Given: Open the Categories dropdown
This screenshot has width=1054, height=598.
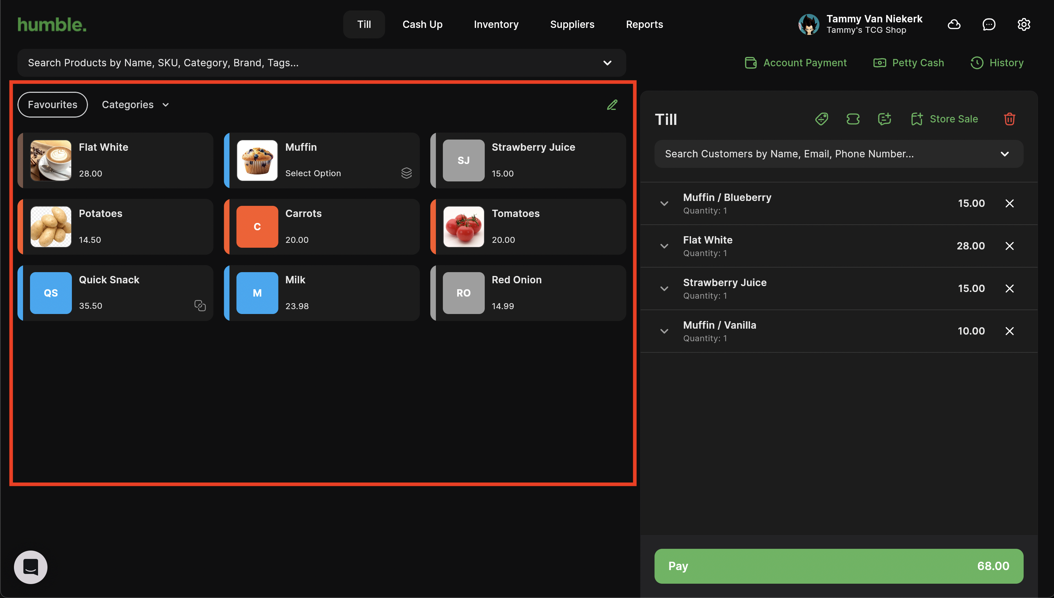Looking at the screenshot, I should click(x=135, y=105).
